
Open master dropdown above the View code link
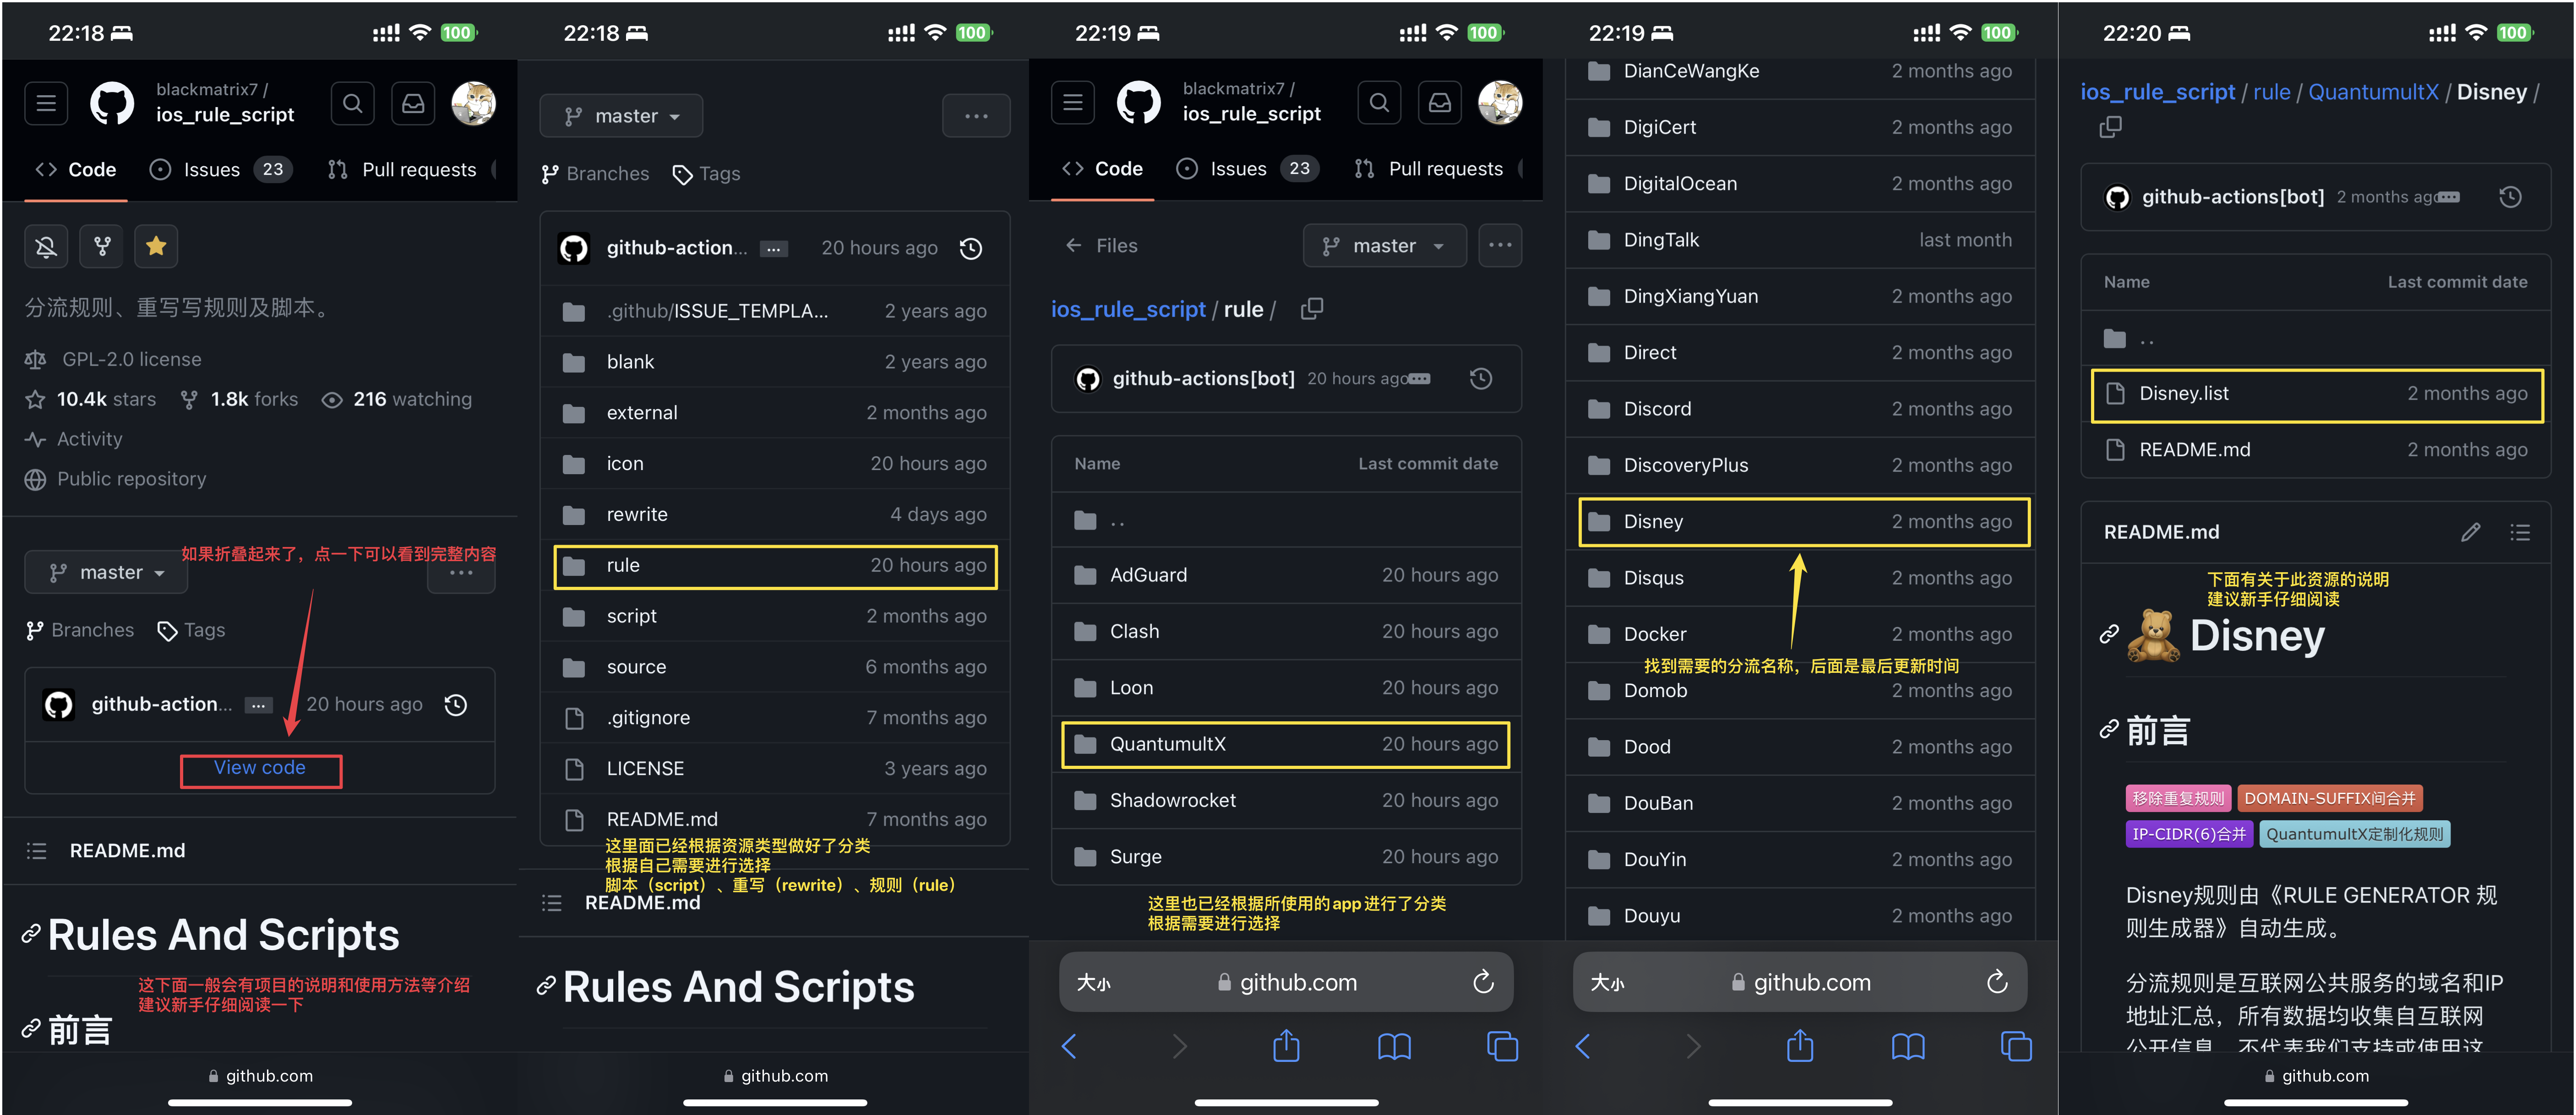click(x=106, y=573)
